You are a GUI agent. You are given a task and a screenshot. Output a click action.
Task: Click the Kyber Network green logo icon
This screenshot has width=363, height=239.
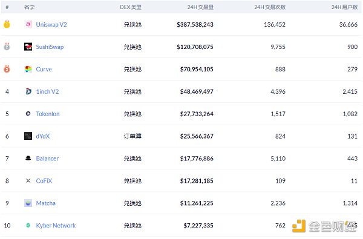28,225
